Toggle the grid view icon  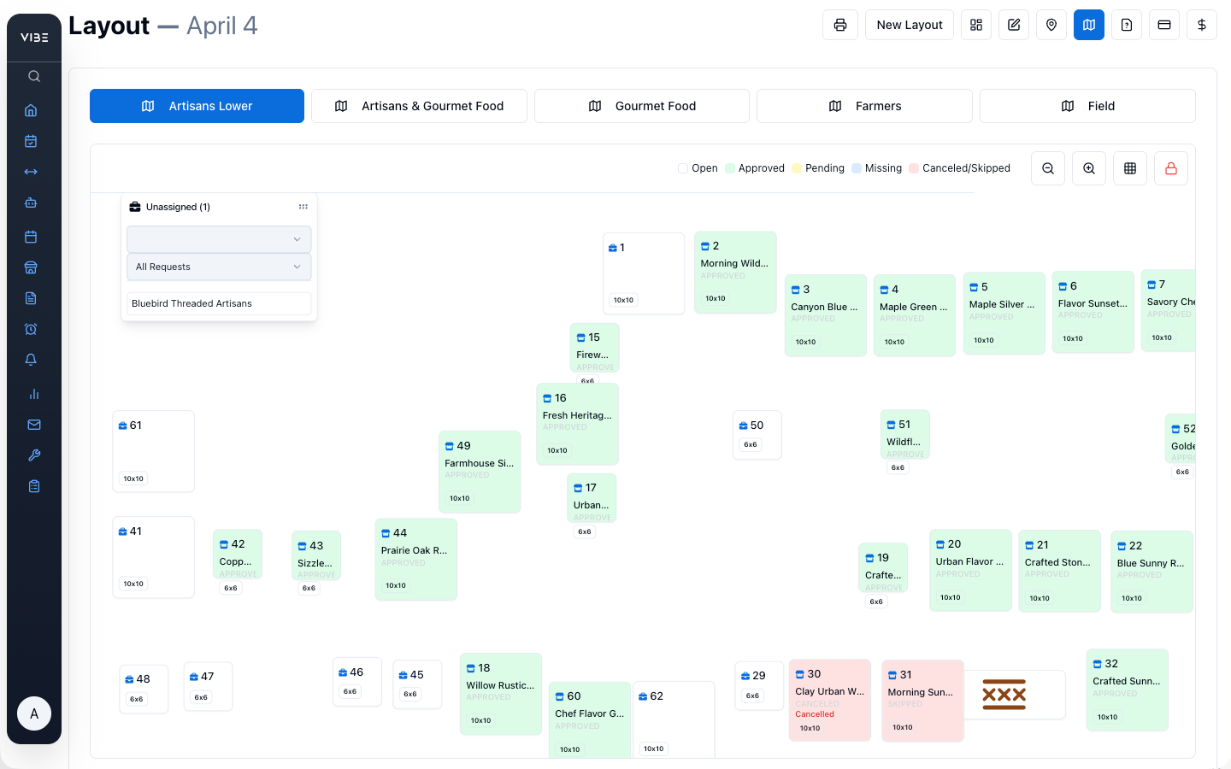click(x=1130, y=168)
